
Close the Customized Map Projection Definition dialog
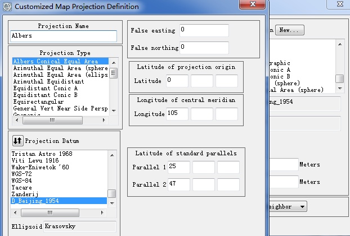[x=252, y=4]
